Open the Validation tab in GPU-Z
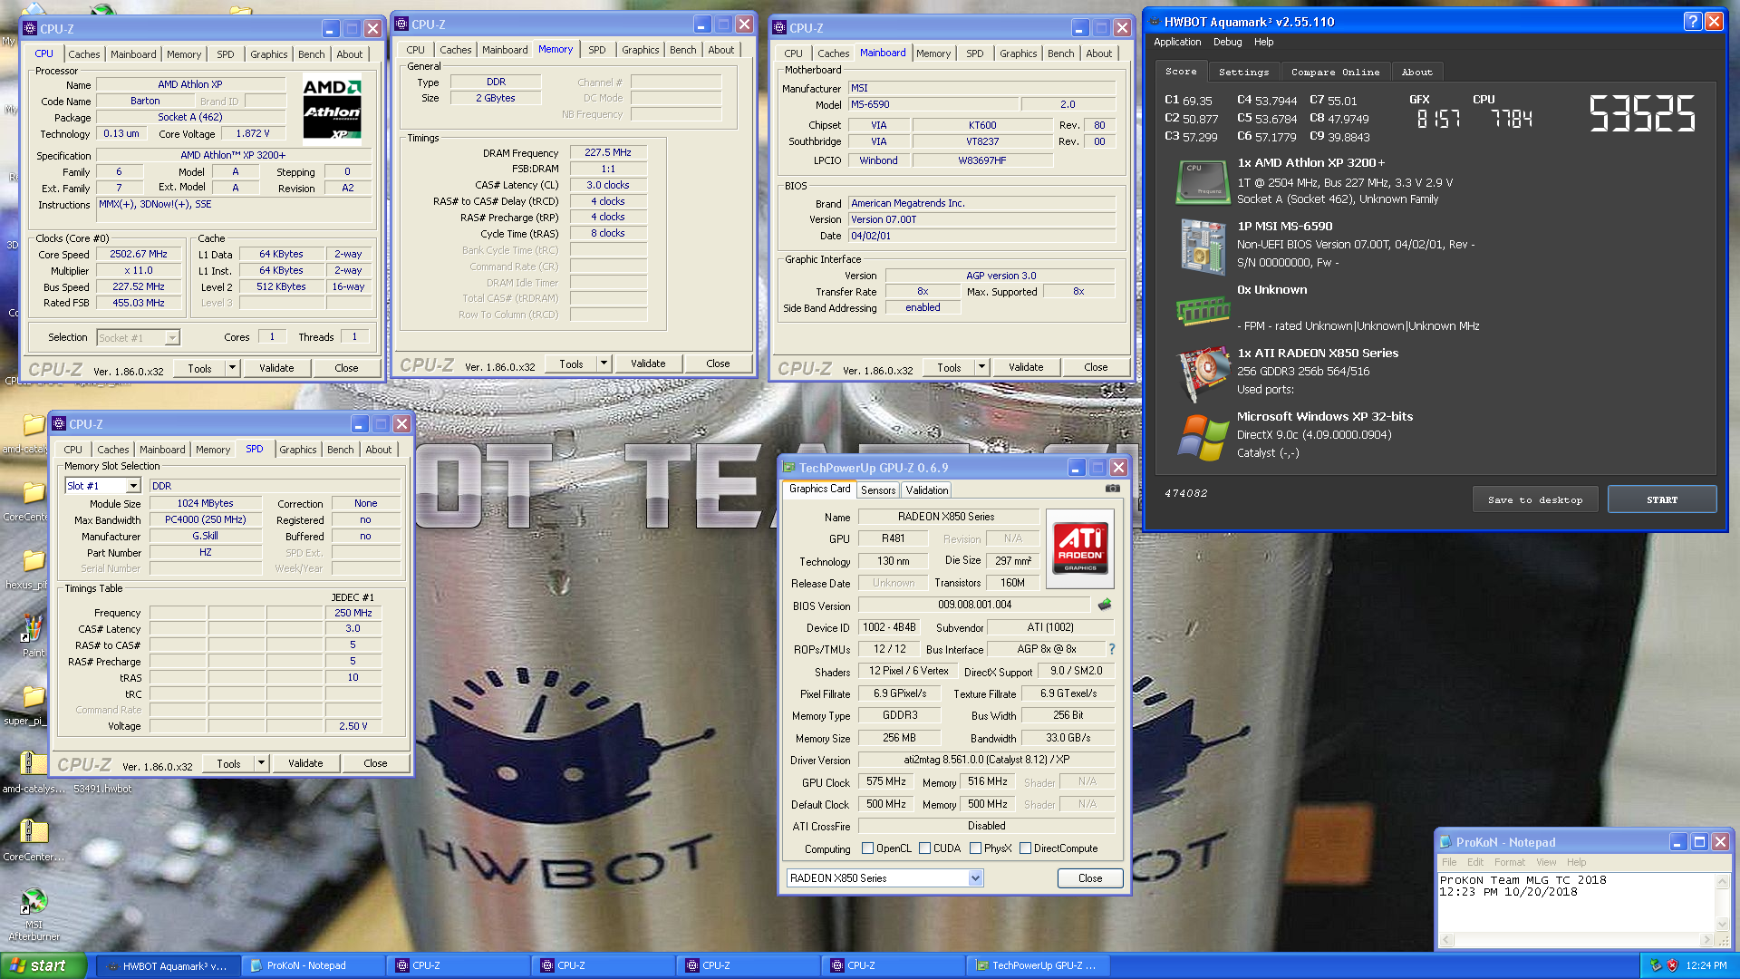 [926, 489]
